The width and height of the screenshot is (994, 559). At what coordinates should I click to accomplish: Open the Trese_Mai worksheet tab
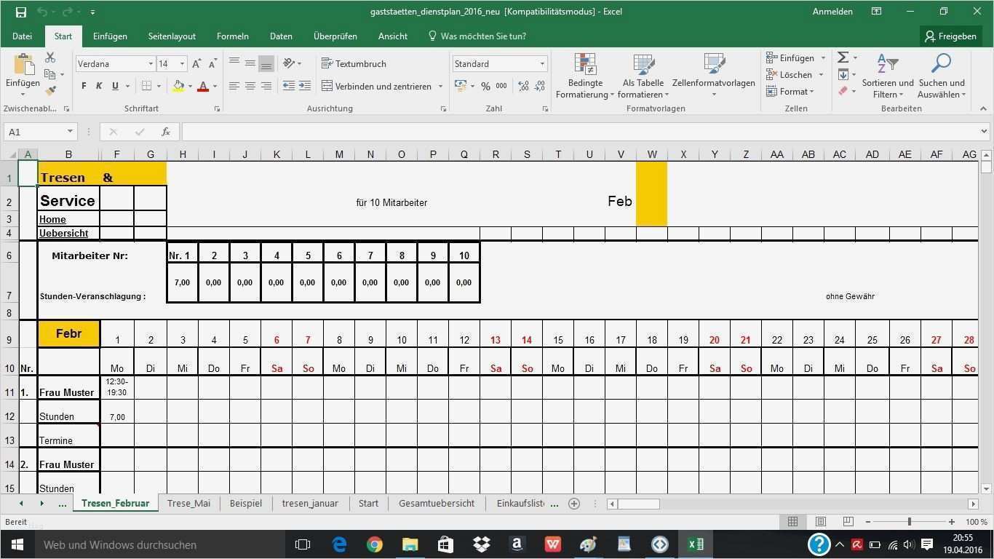188,503
